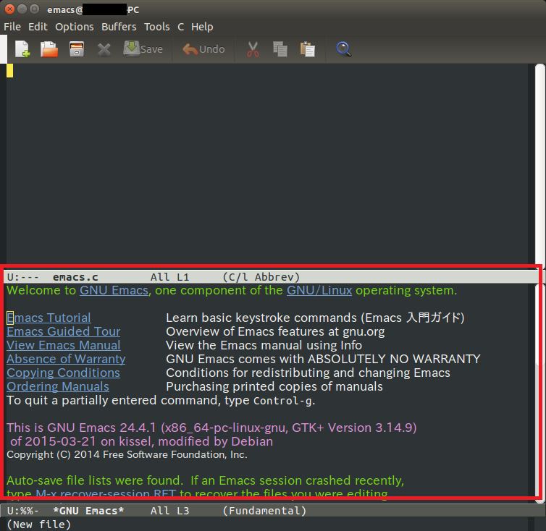Click the New File toolbar icon

pos(22,49)
